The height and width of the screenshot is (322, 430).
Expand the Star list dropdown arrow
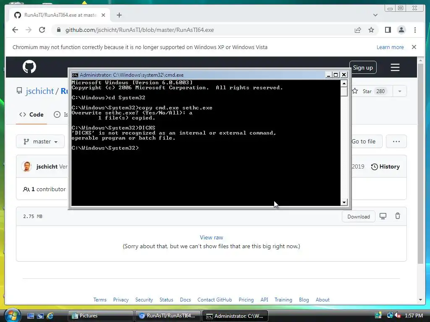(400, 91)
